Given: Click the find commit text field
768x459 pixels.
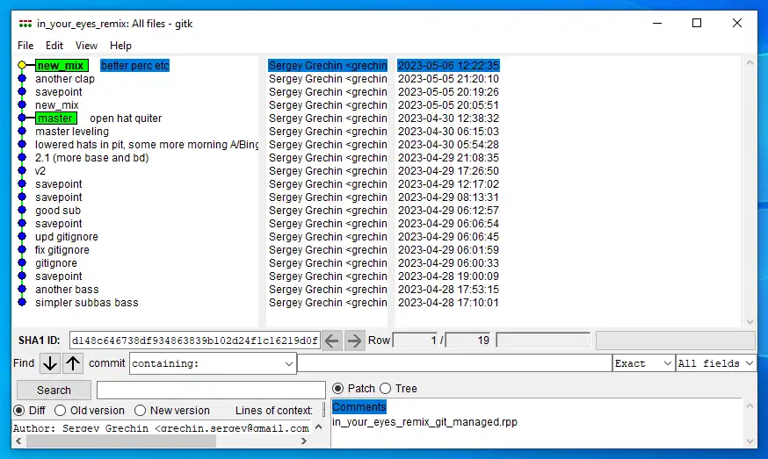Looking at the screenshot, I should tap(454, 363).
